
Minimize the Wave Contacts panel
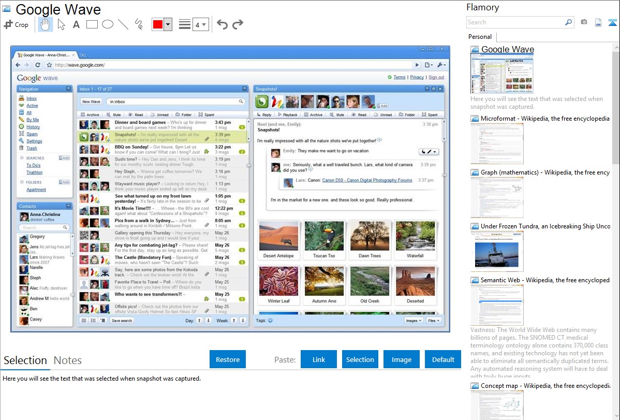68,206
